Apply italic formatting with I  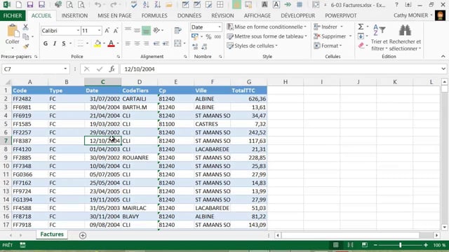point(55,43)
